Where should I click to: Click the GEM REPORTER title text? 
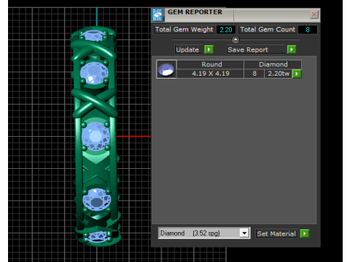click(195, 12)
